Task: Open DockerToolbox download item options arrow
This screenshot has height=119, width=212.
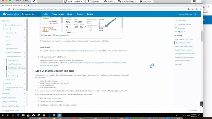Action: click(22, 111)
